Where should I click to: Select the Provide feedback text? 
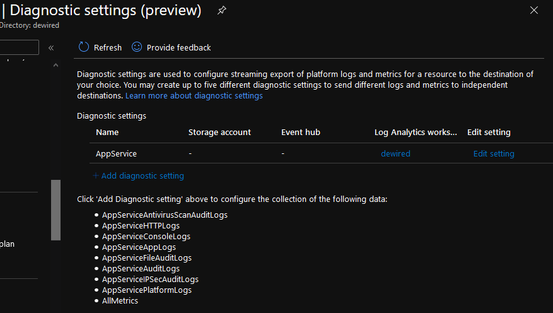point(178,47)
